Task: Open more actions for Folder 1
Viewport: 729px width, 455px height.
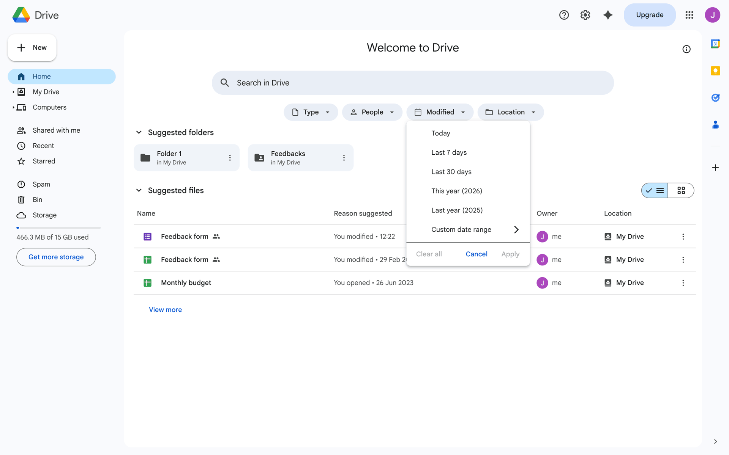Action: pos(230,158)
